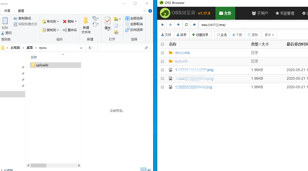Click 重命名 (rename) in Explorer ribbon
This screenshot has height=171, width=308.
pyautogui.click(x=70, y=30)
